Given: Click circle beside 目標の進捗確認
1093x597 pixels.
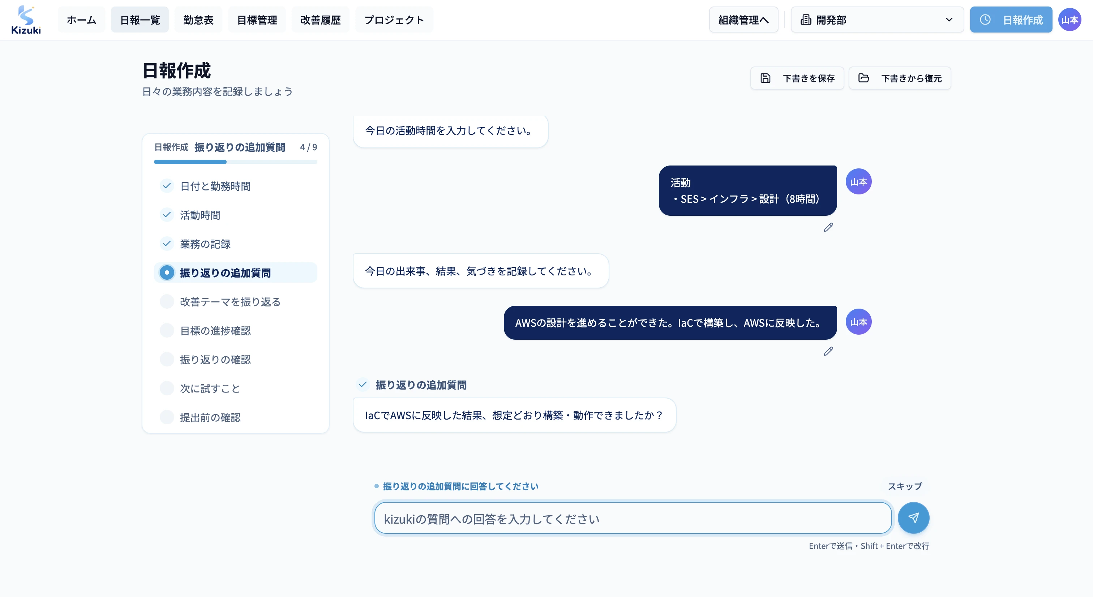Looking at the screenshot, I should (x=167, y=330).
